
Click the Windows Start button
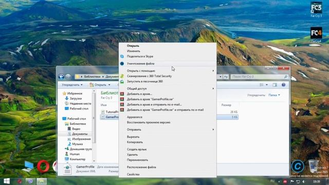[7, 181]
